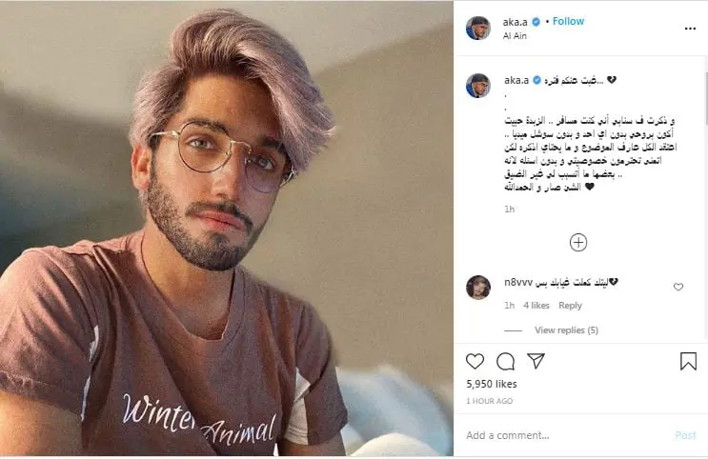Save the post with the bookmark icon
Image resolution: width=708 pixels, height=459 pixels.
click(x=688, y=361)
